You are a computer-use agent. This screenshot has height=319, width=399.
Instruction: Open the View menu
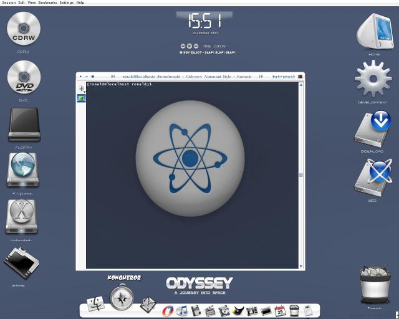pyautogui.click(x=32, y=2)
